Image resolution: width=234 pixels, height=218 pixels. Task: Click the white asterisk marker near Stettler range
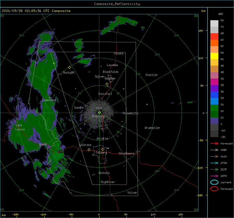pyautogui.click(x=123, y=89)
